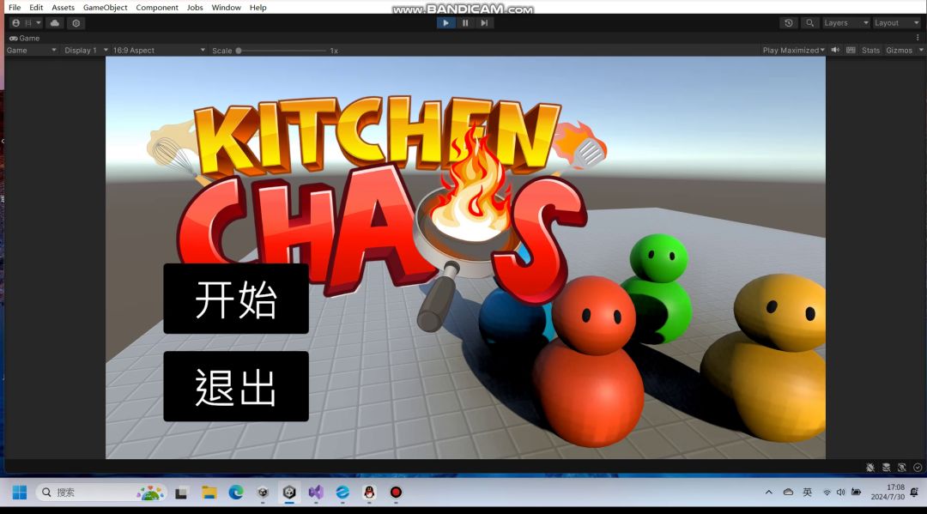Open the Unity account menu icon
927x514 pixels.
(16, 23)
